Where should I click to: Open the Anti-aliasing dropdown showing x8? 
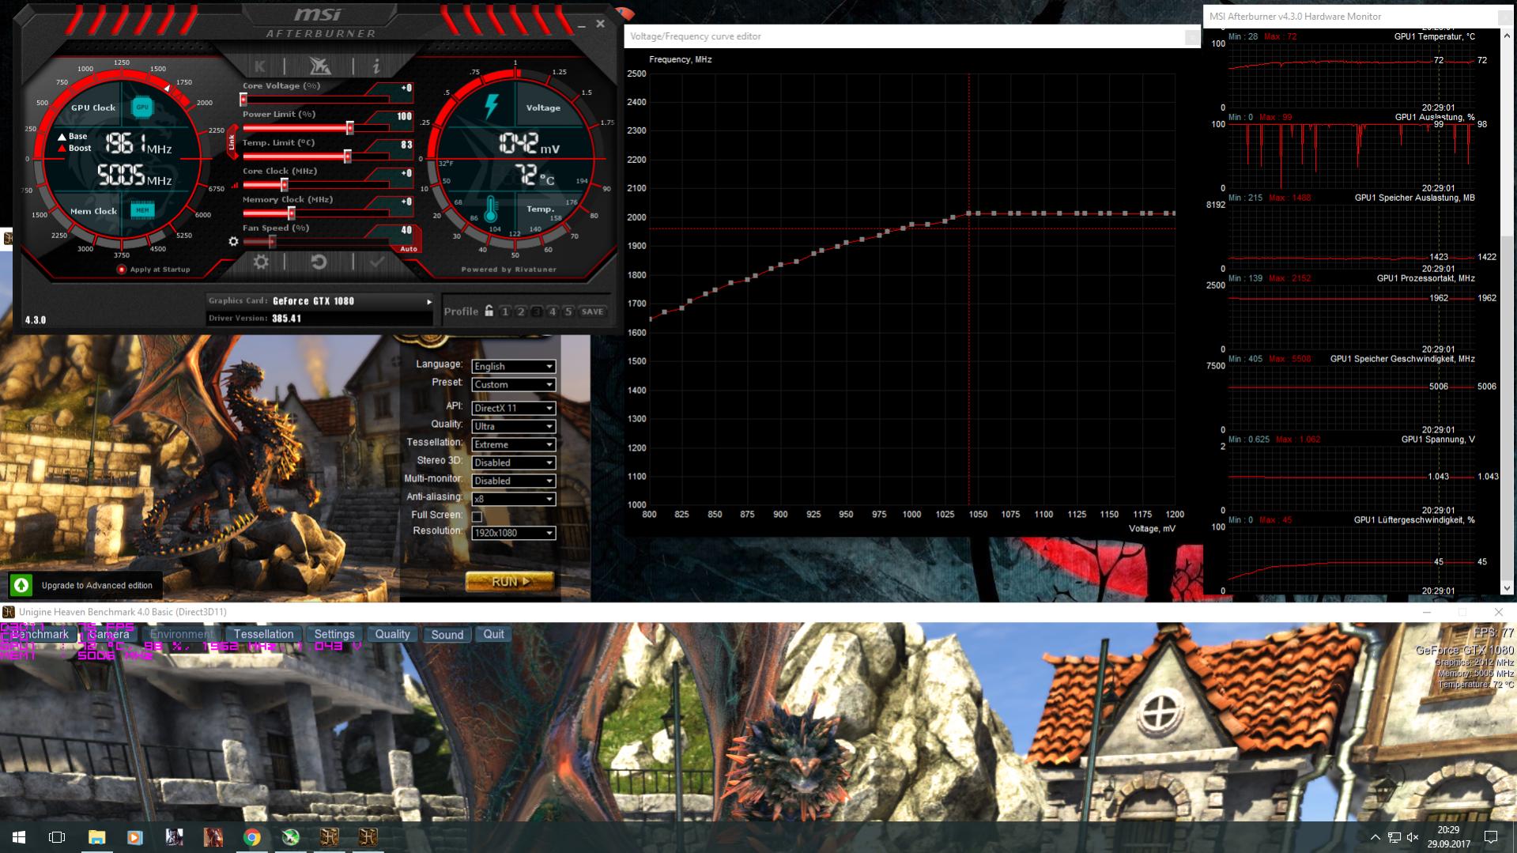pos(514,499)
